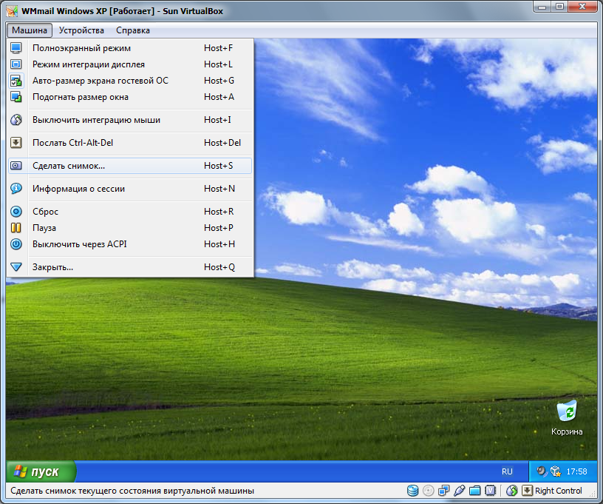This screenshot has height=504, width=603.
Task: Click the fullscreen mode monitor icon
Action: pos(16,48)
